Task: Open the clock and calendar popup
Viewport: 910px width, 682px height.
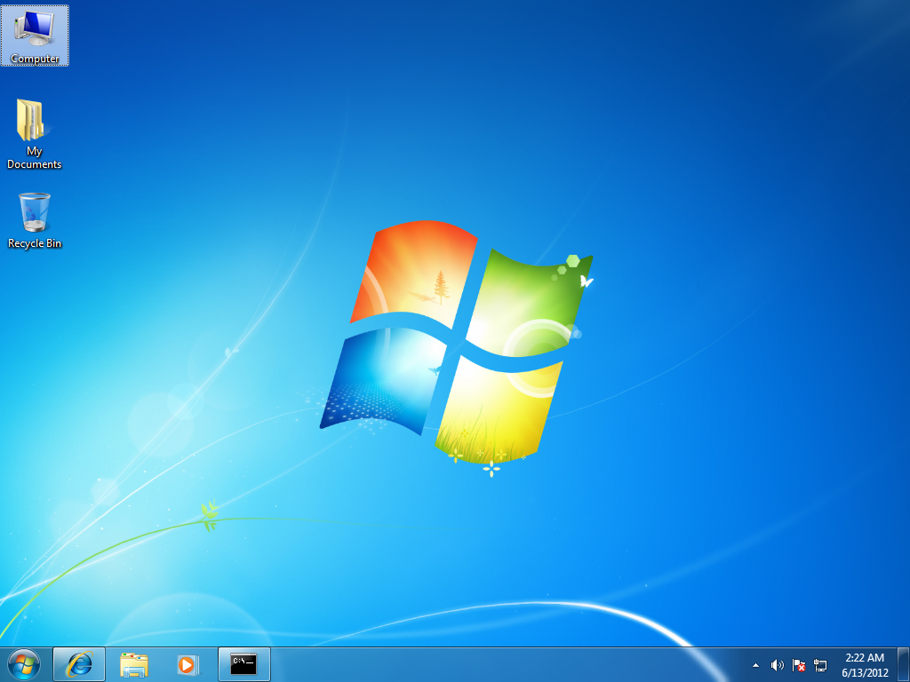Action: (866, 663)
